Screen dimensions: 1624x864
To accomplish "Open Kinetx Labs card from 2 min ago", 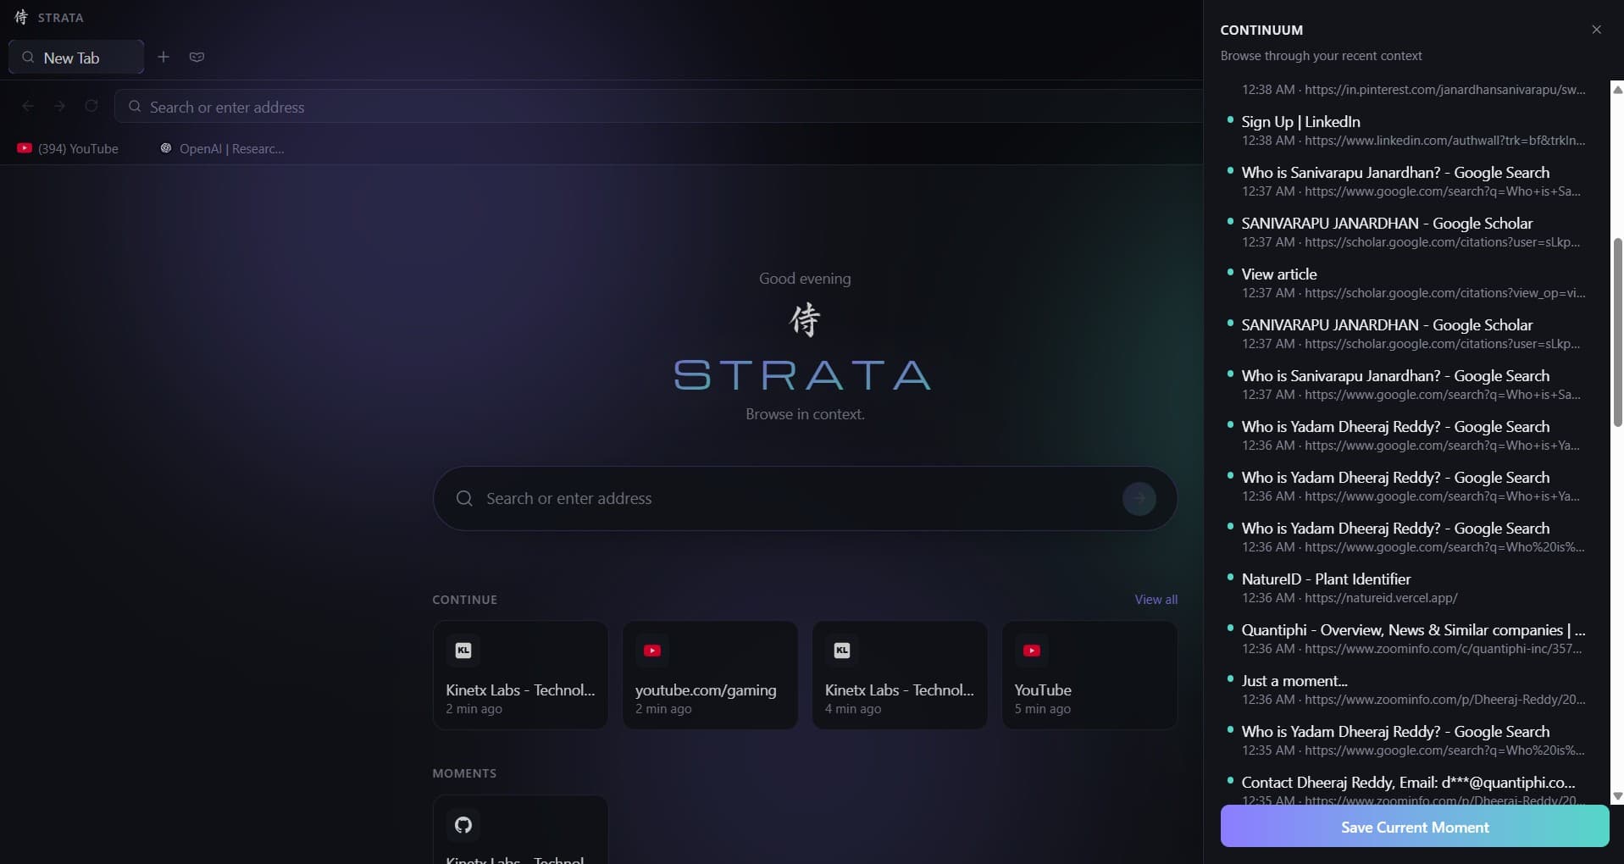I will tap(520, 675).
